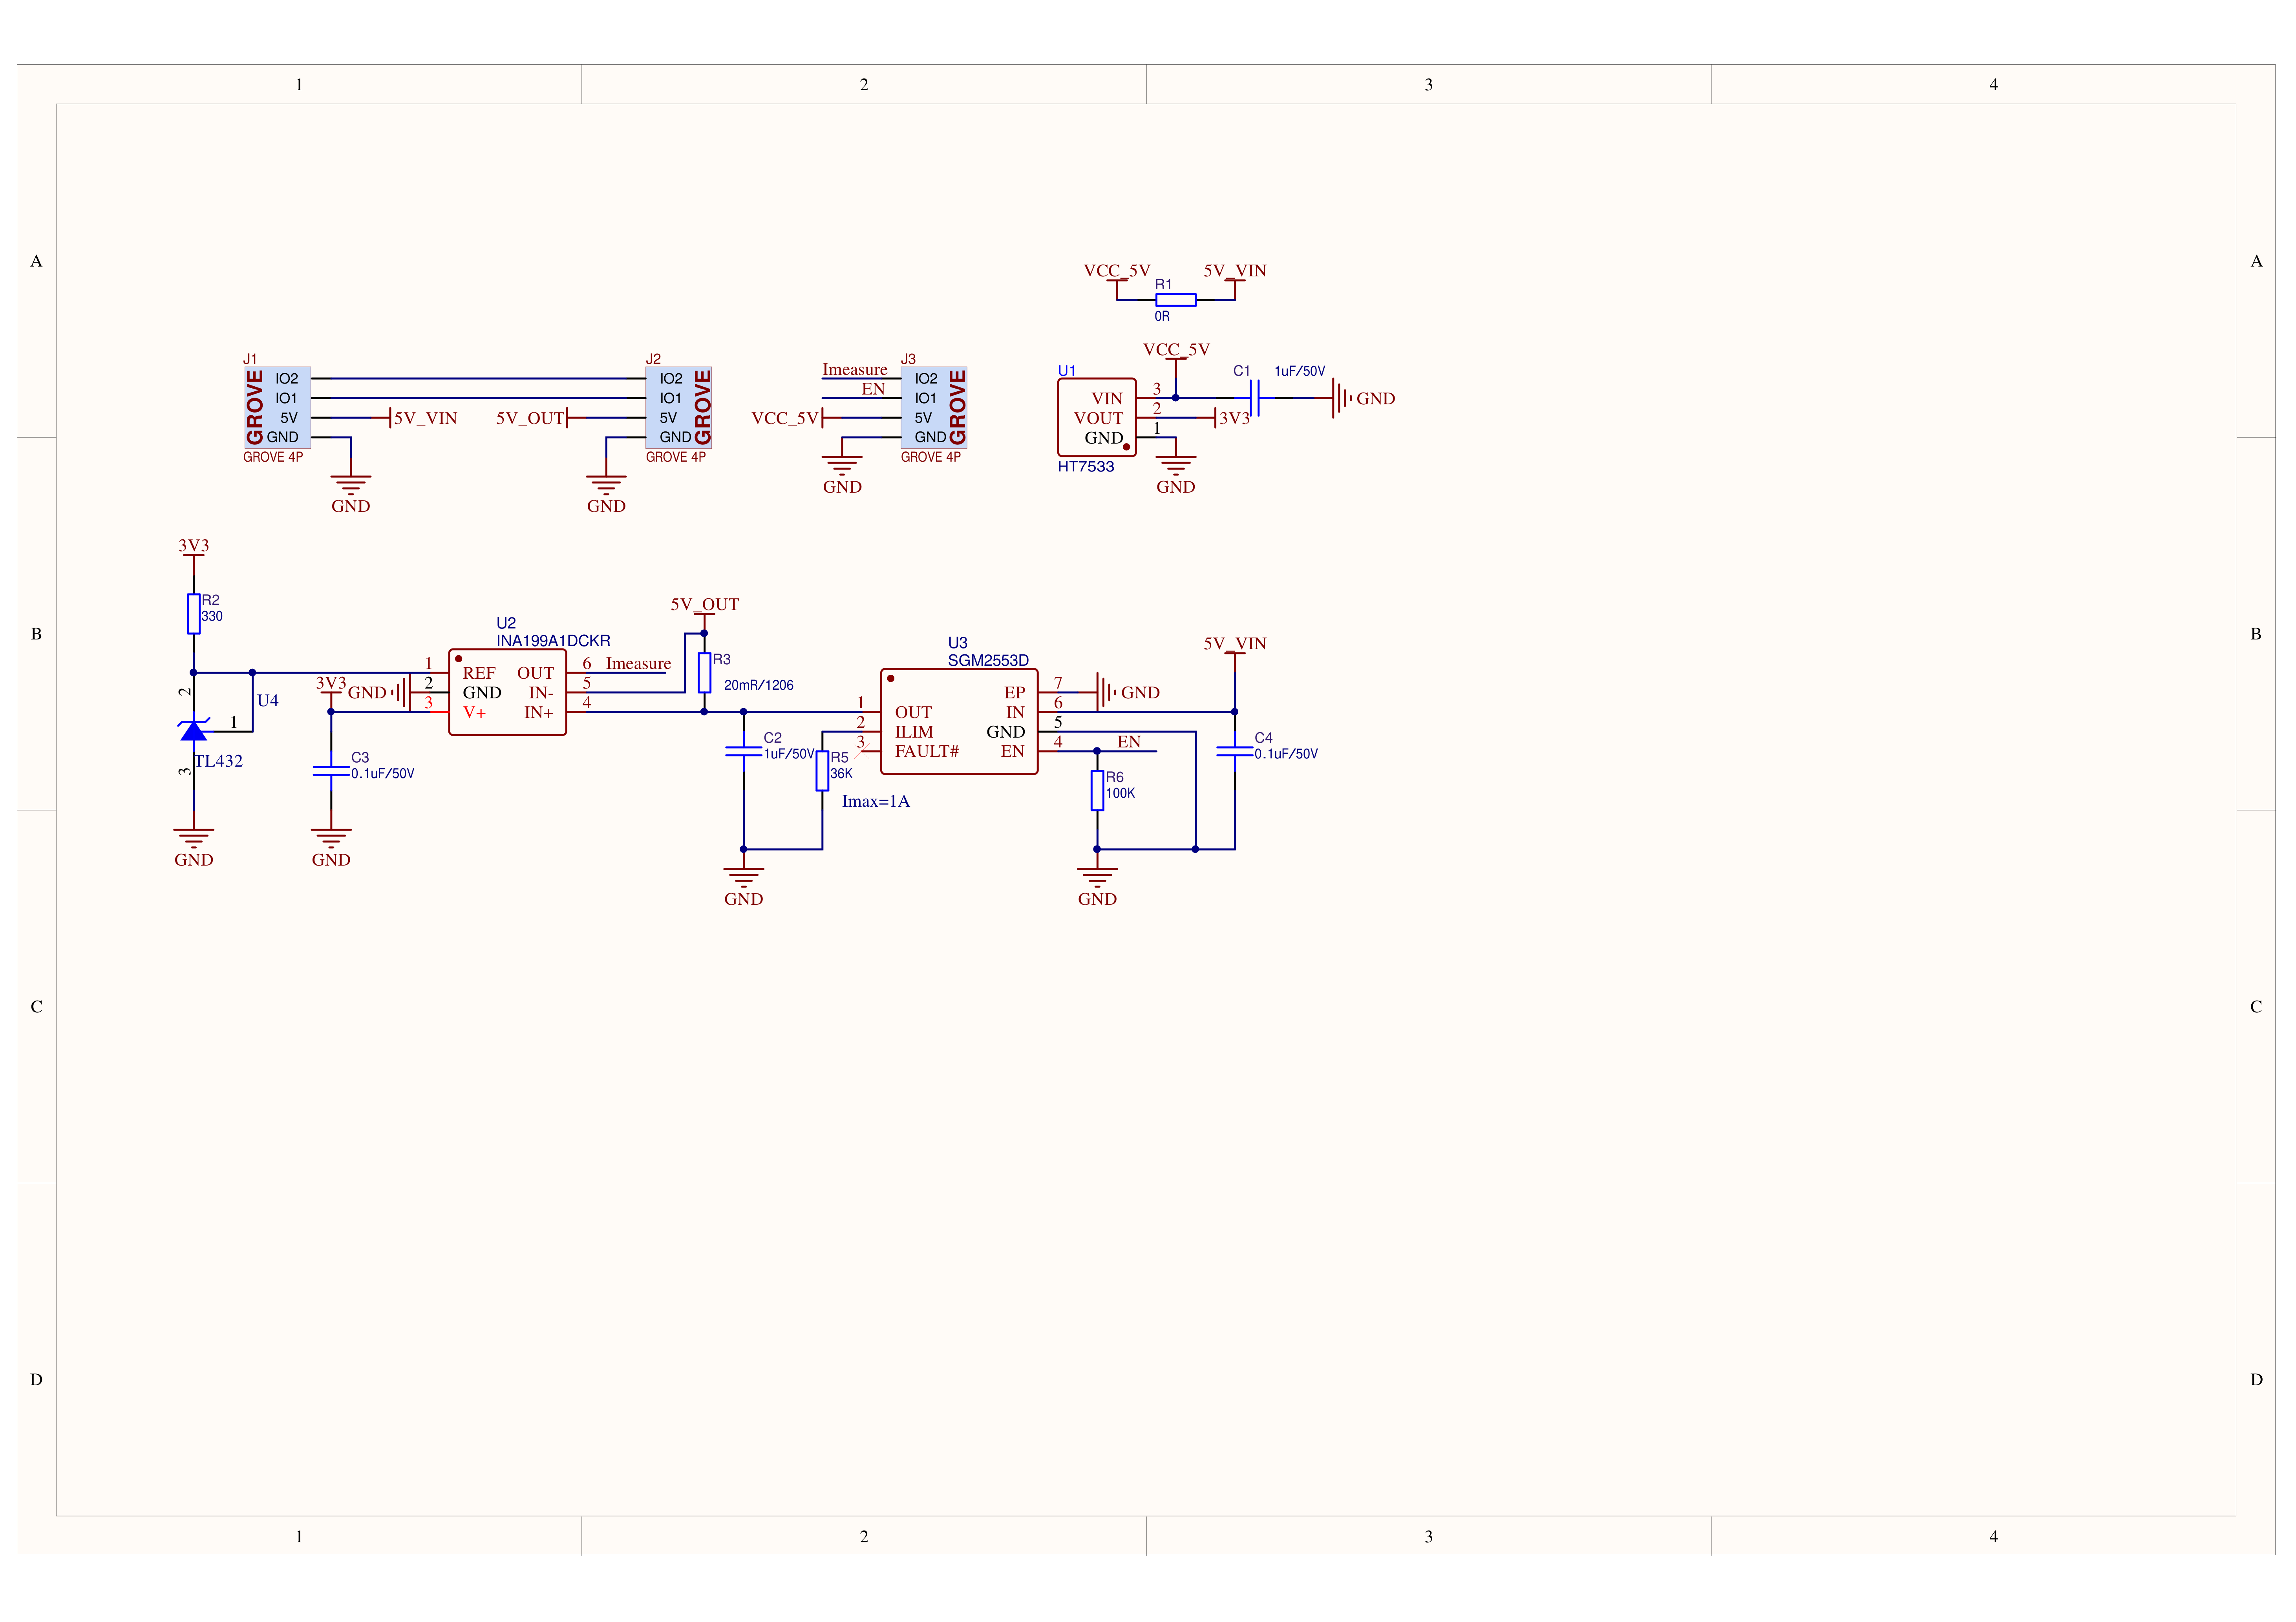This screenshot has width=2296, height=1622.
Task: Click the 'EN' net label at U3 pin 4
Action: pos(1129,742)
